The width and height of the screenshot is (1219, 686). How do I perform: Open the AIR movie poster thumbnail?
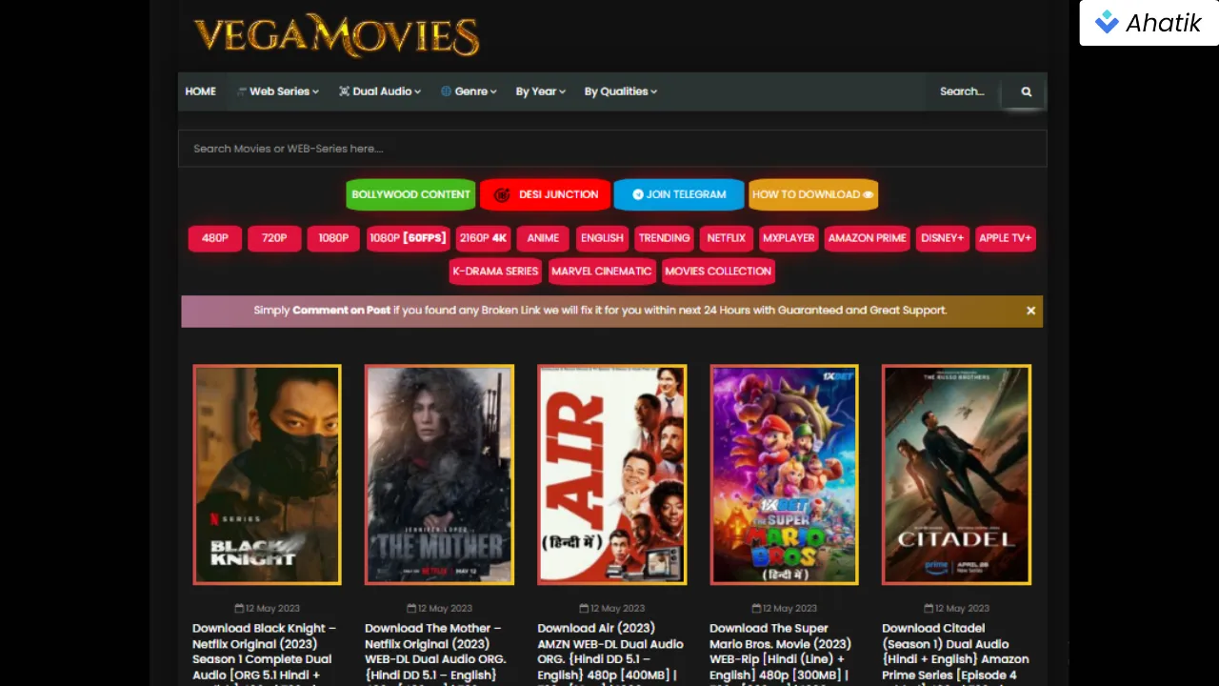click(611, 474)
